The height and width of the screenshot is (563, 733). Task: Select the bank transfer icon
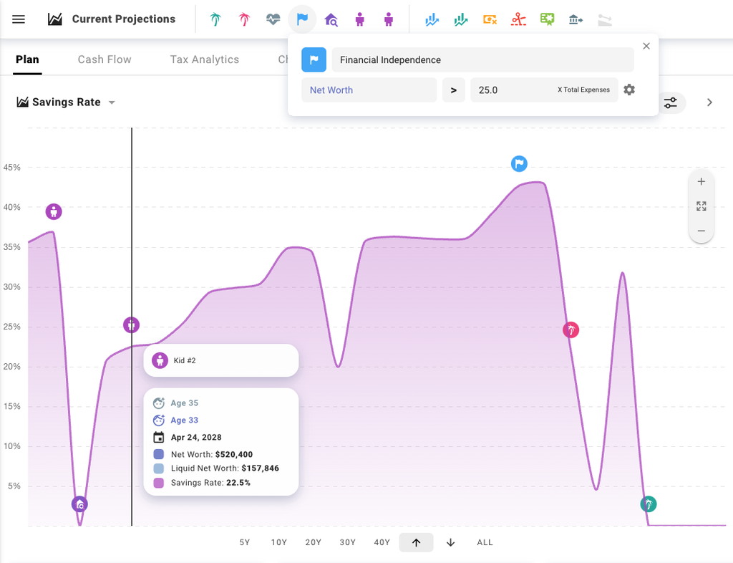click(576, 19)
